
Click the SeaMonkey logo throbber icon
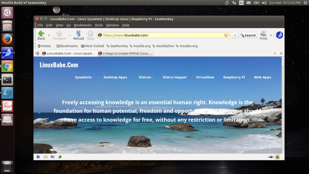coord(279,35)
